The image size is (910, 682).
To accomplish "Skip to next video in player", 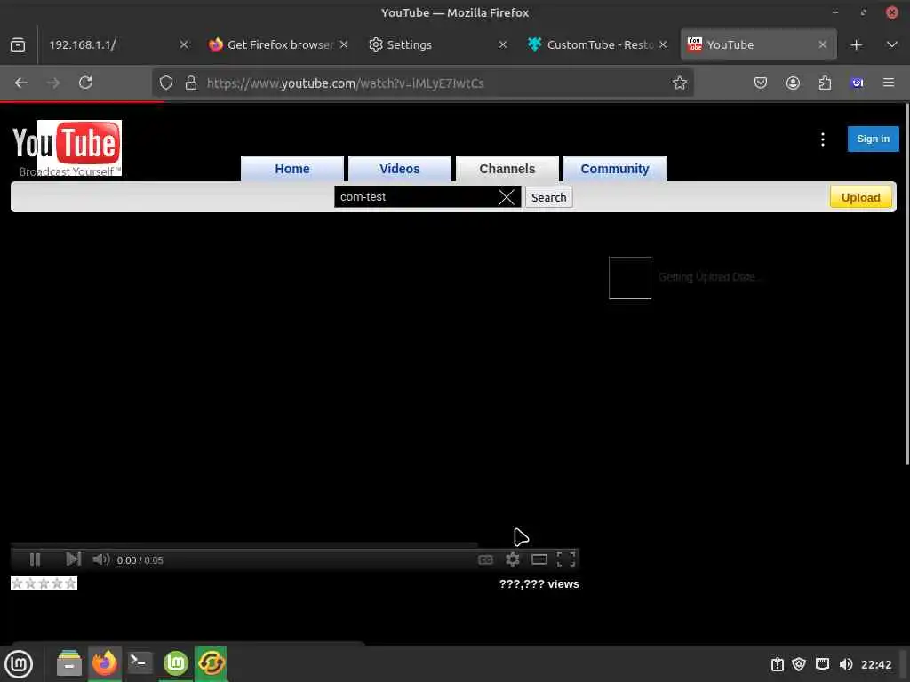I will point(73,559).
